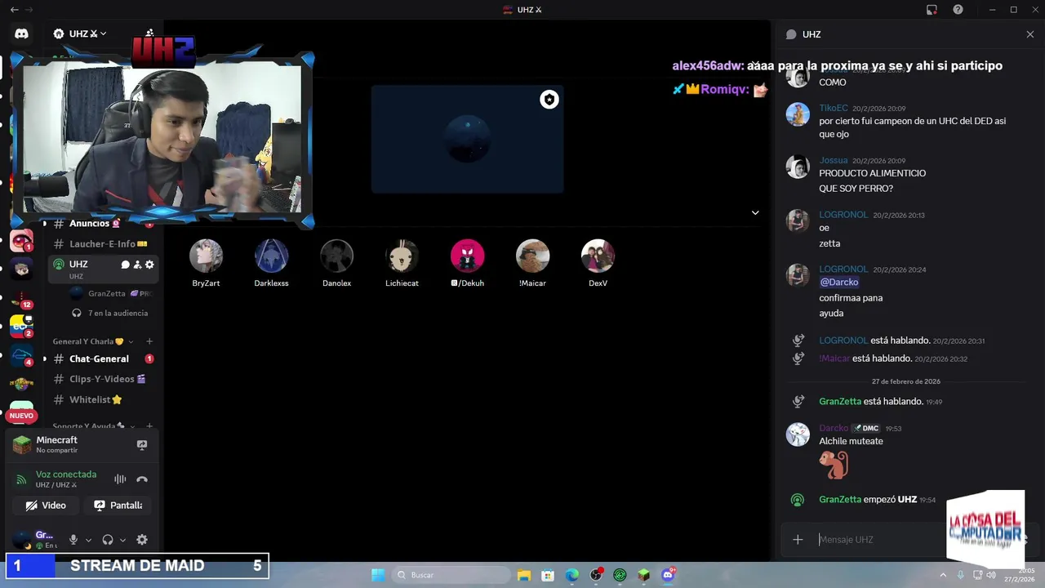
Task: Open chat icon on UHZ channel
Action: [x=125, y=265]
